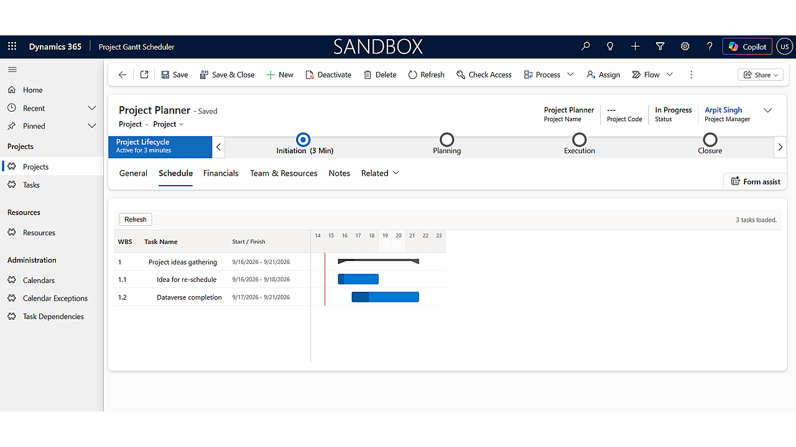Click the Gantt Refresh button
This screenshot has width=796, height=447.
click(x=136, y=219)
